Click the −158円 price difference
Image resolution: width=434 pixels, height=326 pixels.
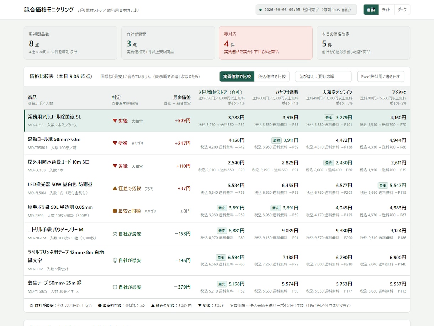pyautogui.click(x=182, y=234)
